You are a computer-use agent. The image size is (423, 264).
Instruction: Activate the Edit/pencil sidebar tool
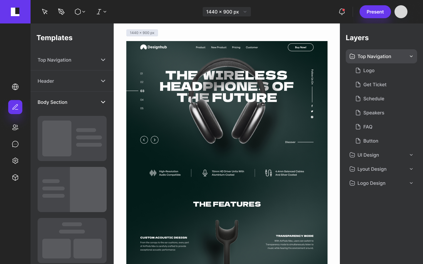click(x=15, y=107)
